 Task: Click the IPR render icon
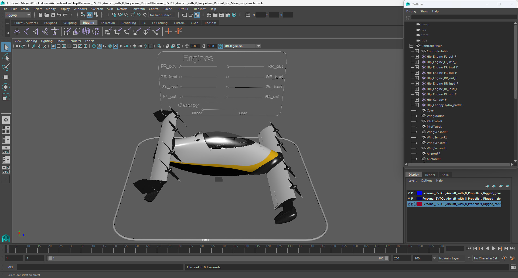[x=221, y=15]
